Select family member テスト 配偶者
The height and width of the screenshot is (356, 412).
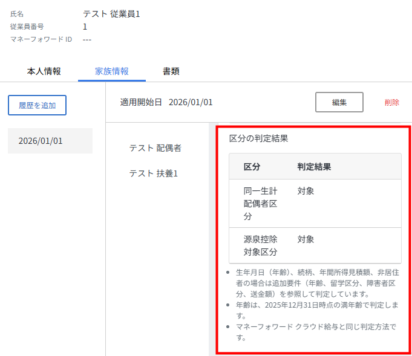click(155, 148)
